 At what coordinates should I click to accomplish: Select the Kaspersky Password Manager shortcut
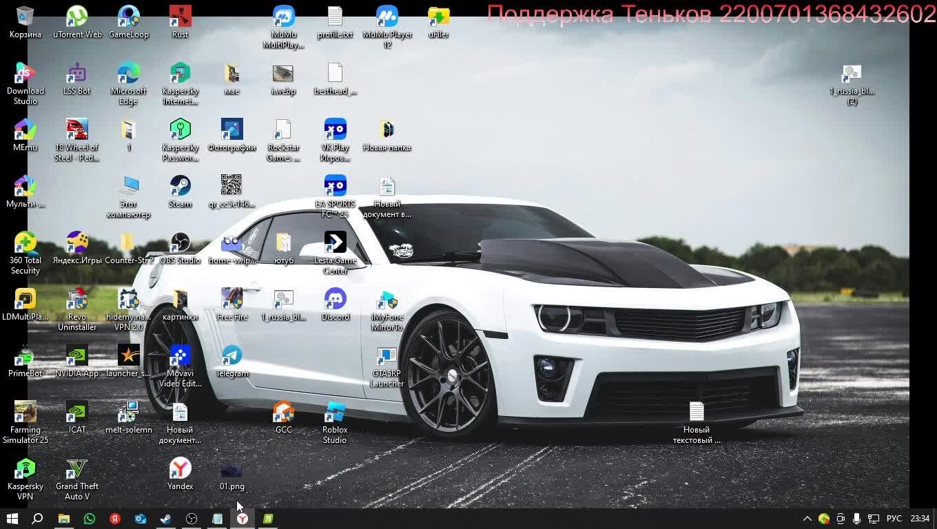pos(180,141)
